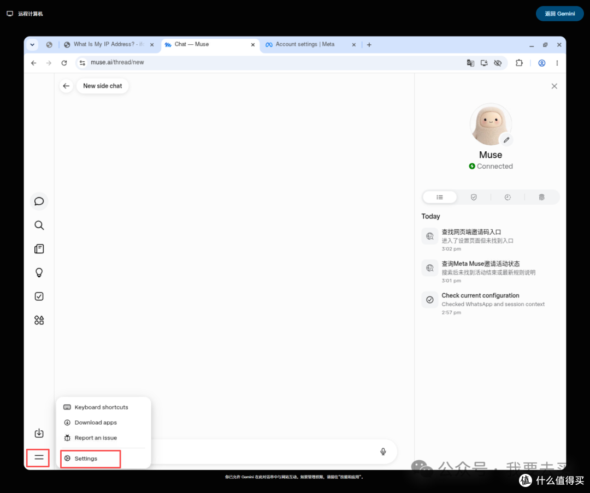
Task: Reload the muse.ai page
Action: coord(64,63)
